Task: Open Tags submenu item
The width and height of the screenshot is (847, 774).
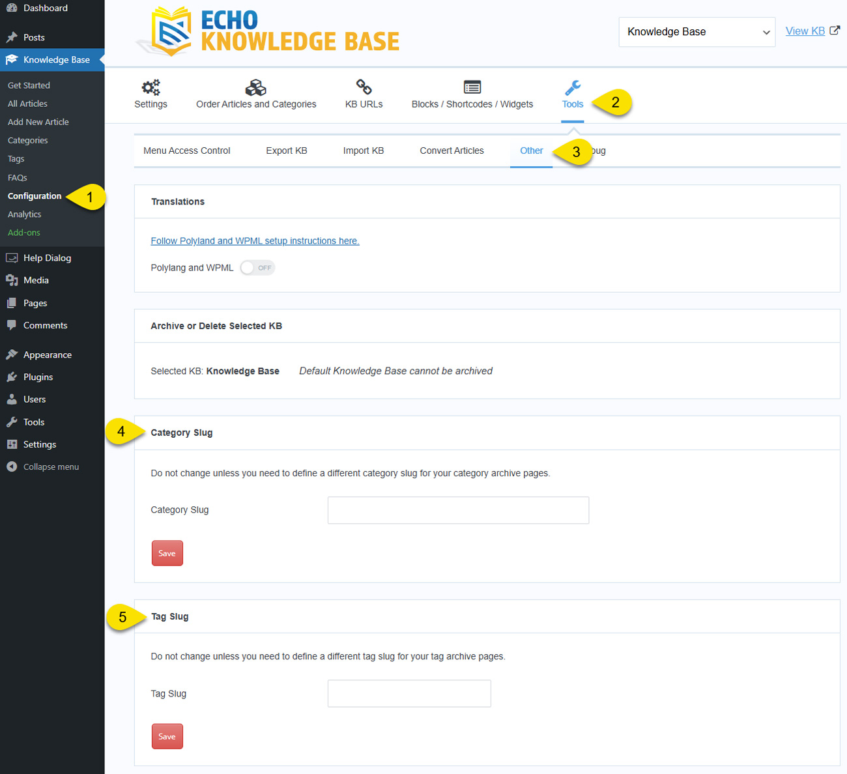Action: (x=16, y=159)
